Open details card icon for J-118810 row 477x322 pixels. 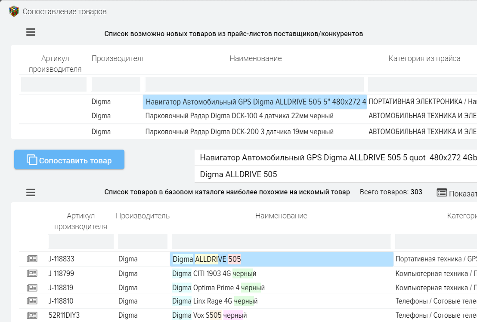(x=32, y=301)
